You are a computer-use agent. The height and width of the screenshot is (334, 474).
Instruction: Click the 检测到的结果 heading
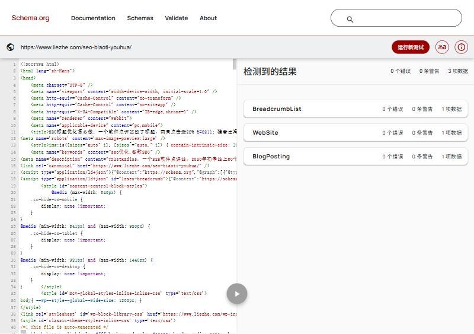270,71
